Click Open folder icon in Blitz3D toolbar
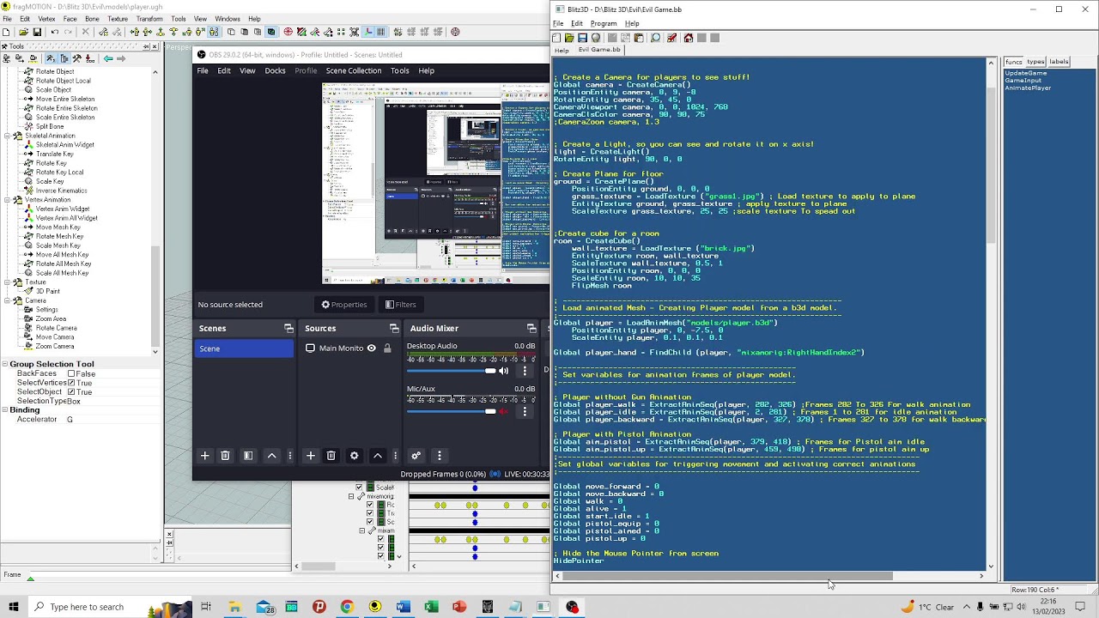 point(569,38)
